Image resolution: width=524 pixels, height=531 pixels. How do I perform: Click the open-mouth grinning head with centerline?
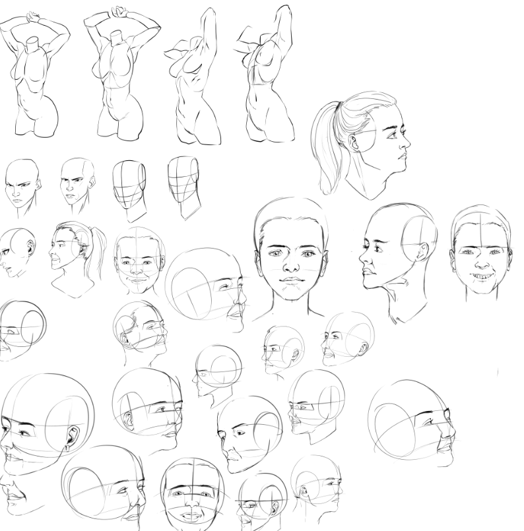[193, 494]
